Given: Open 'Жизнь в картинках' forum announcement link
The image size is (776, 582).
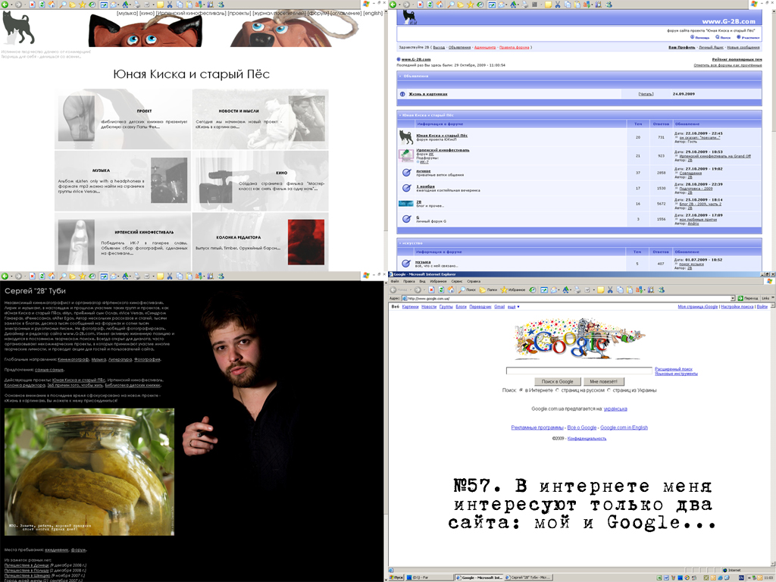Looking at the screenshot, I should click(x=428, y=94).
